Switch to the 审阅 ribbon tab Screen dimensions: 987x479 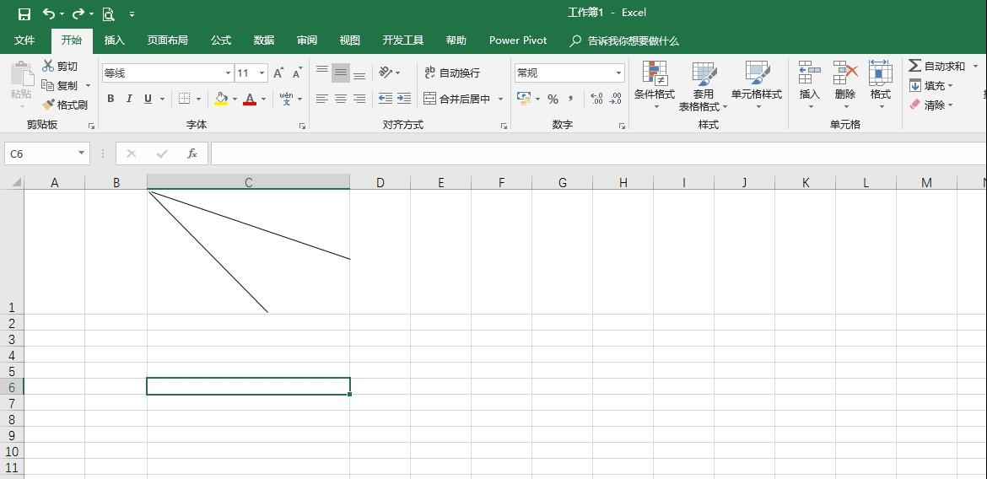(x=307, y=40)
